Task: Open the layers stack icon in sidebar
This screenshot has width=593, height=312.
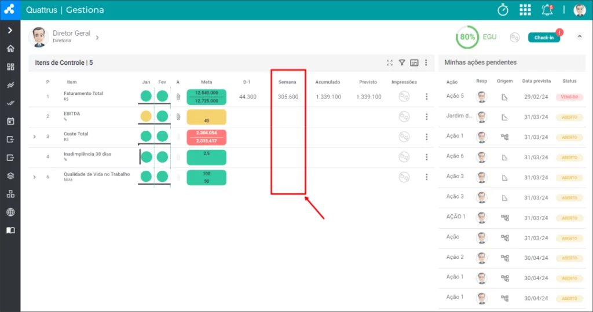Action: click(x=10, y=176)
